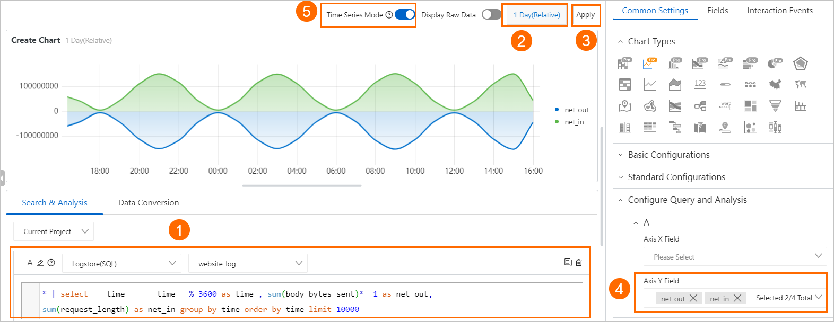Select the treemap chart type

coord(750,106)
